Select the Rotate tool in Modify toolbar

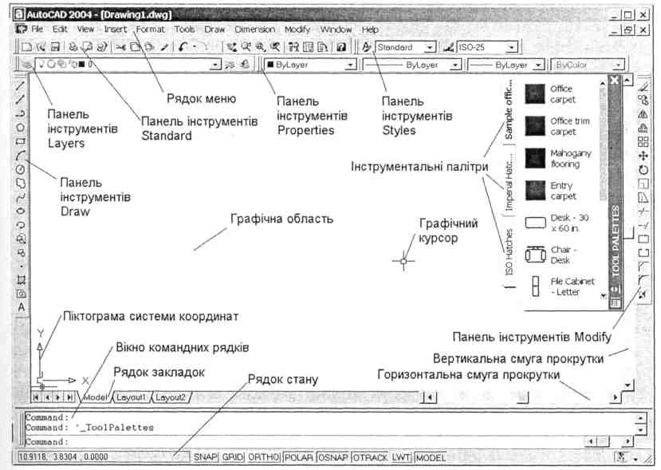(x=643, y=170)
